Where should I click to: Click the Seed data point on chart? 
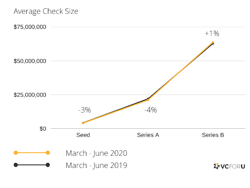tap(83, 123)
